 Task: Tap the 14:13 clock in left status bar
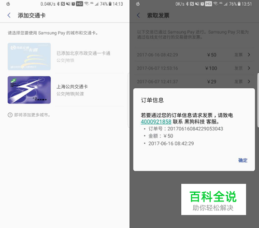(118, 4)
